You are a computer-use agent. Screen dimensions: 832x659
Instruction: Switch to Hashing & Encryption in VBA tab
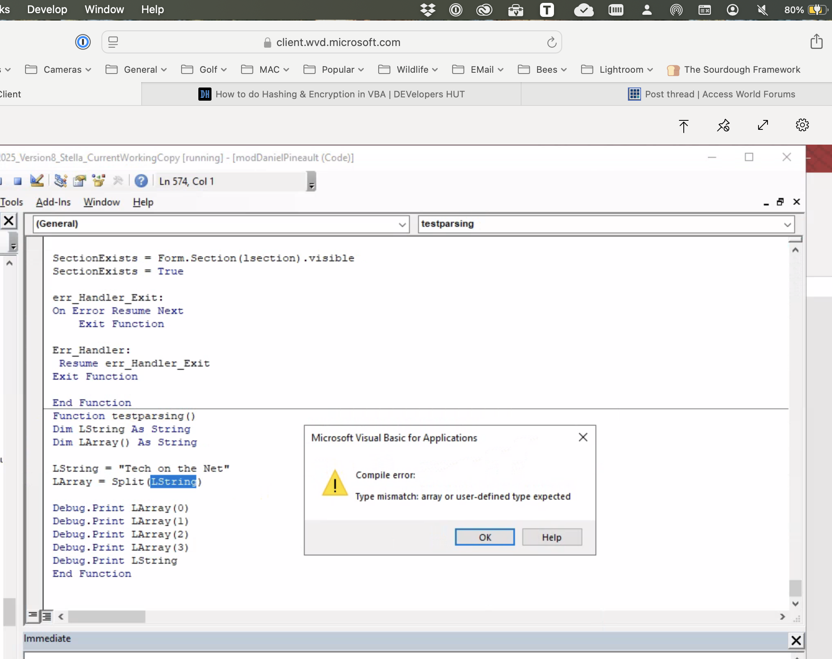pyautogui.click(x=331, y=94)
